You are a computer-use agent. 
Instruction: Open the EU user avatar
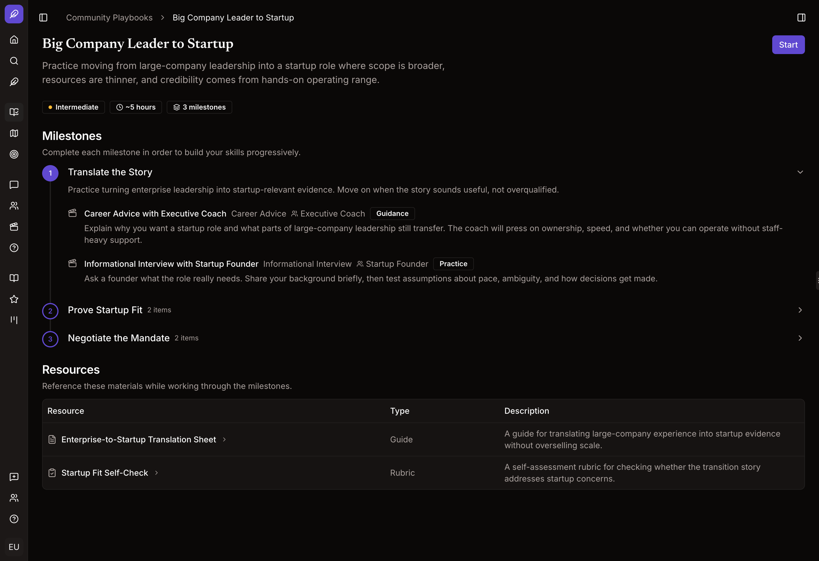14,547
